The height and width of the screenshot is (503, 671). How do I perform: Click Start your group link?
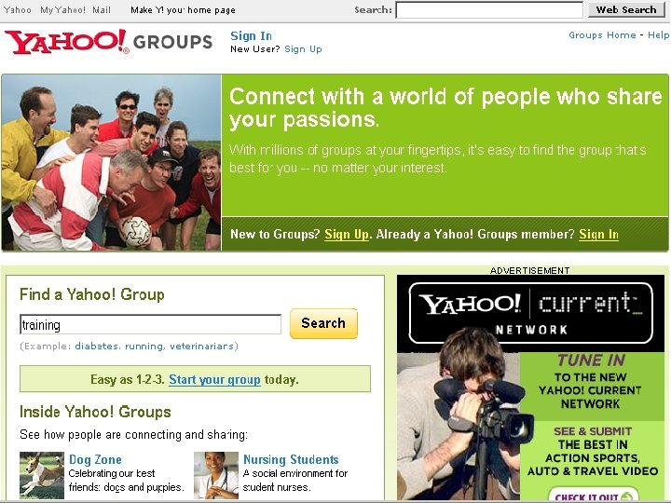coord(214,380)
